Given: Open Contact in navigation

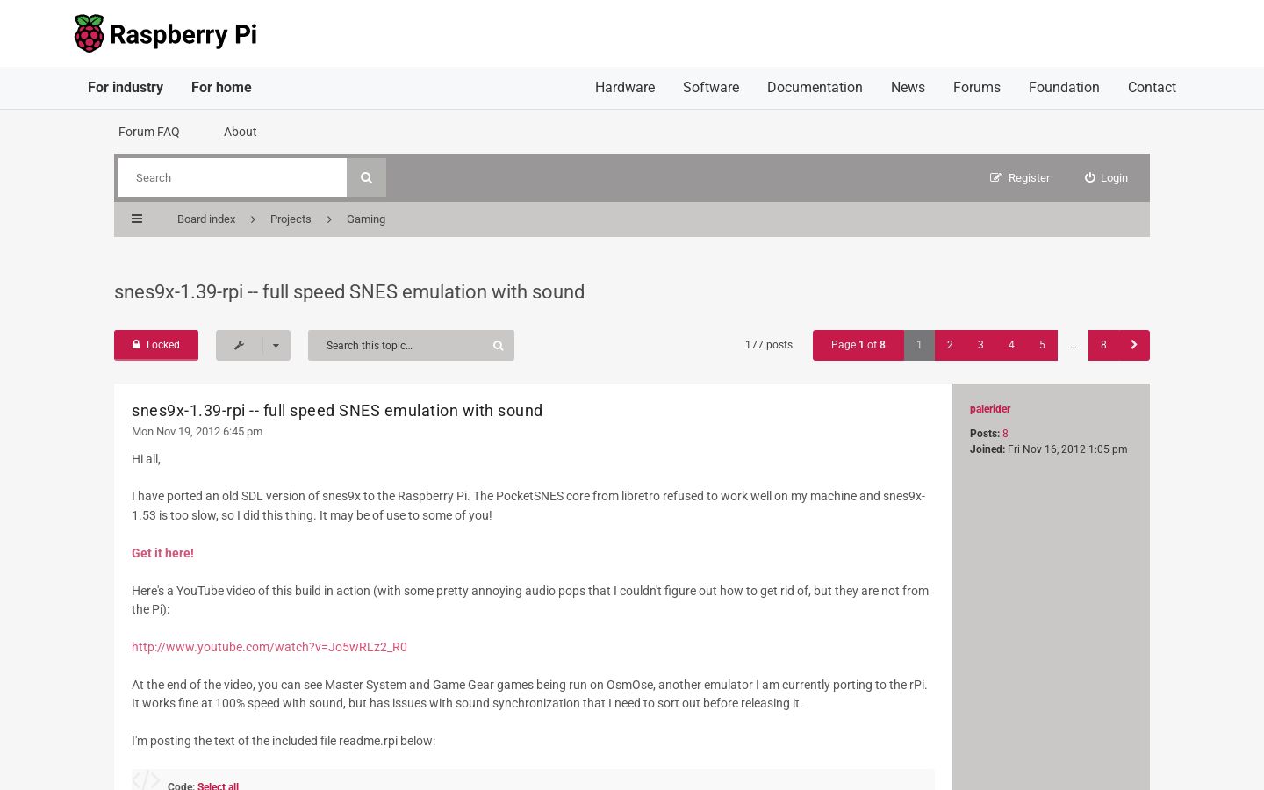Looking at the screenshot, I should coord(1152,87).
